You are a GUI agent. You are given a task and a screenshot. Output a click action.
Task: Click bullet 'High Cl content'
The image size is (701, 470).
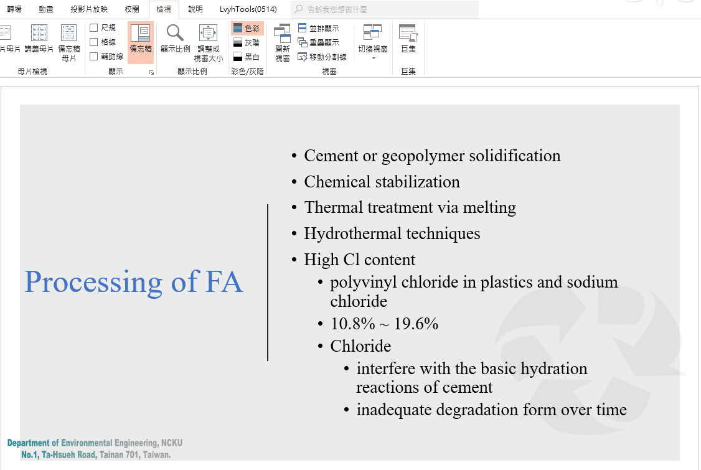point(359,260)
